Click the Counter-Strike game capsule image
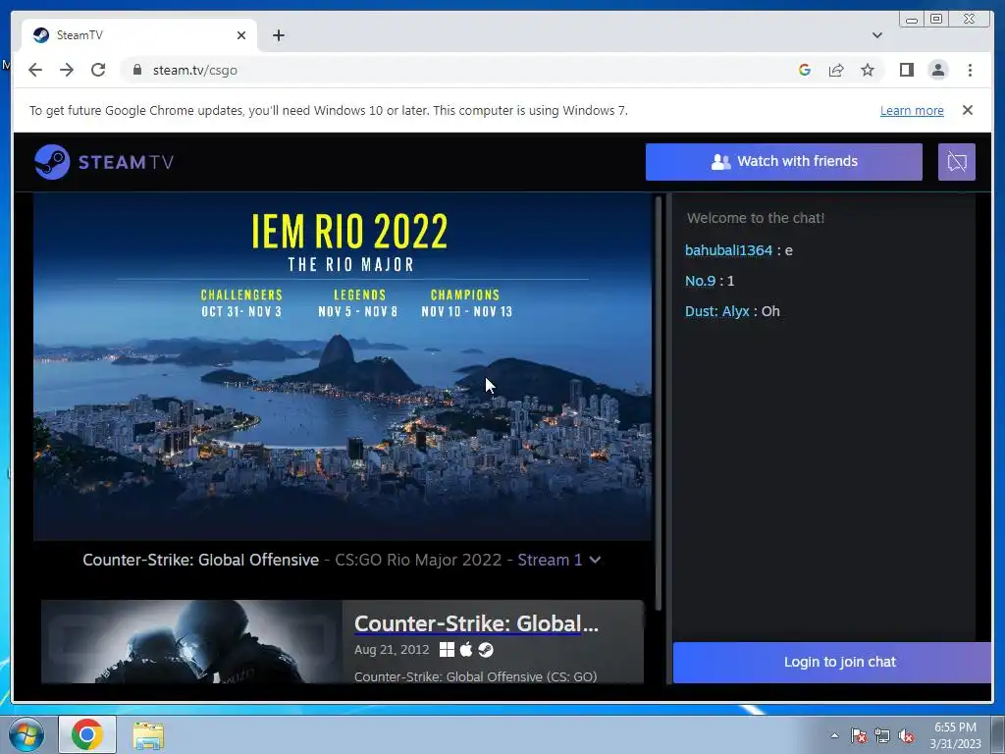 pyautogui.click(x=191, y=641)
